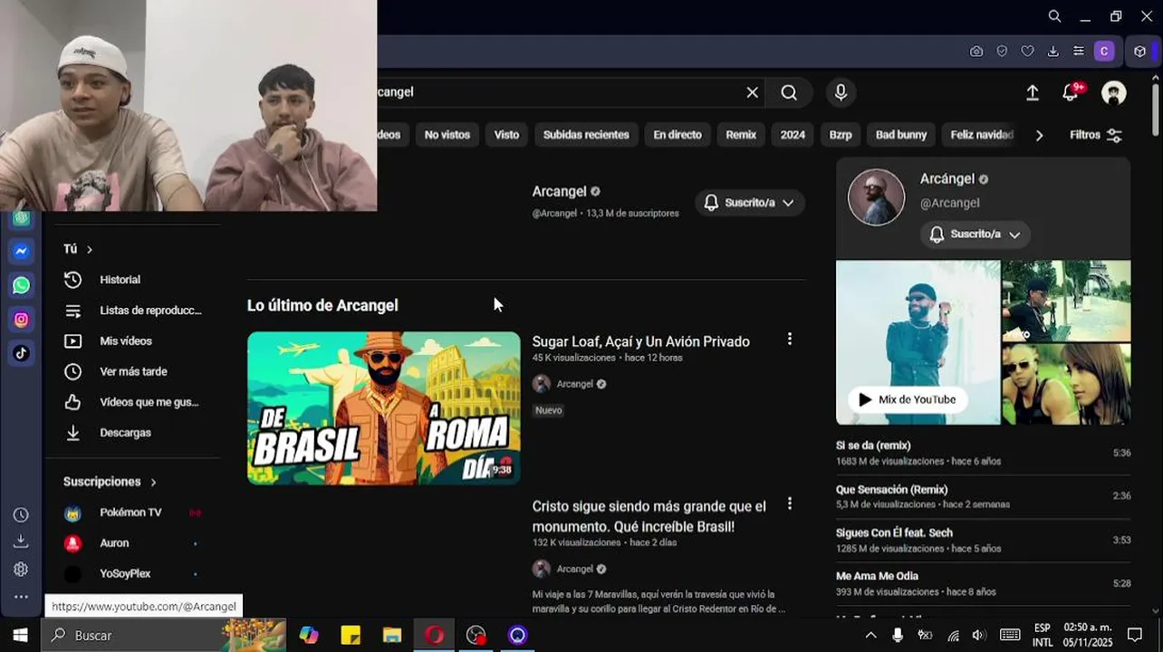Viewport: 1163px width, 652px height.
Task: Open Messenger in Opera sidebar
Action: pyautogui.click(x=21, y=251)
